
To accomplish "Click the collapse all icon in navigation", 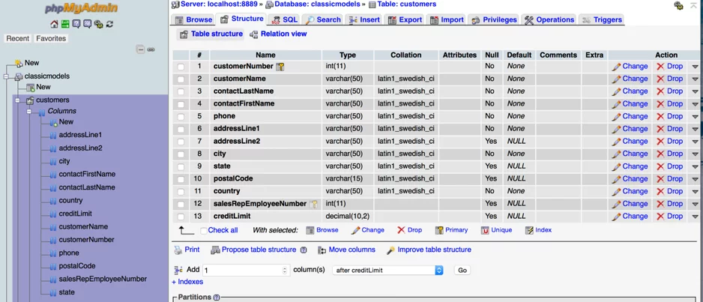I will coord(140,49).
